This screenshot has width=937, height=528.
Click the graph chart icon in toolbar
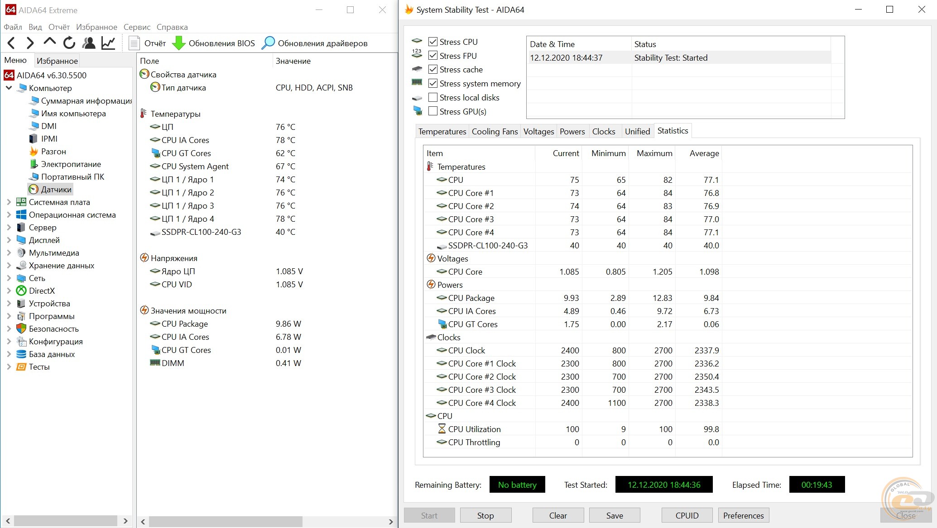tap(108, 43)
